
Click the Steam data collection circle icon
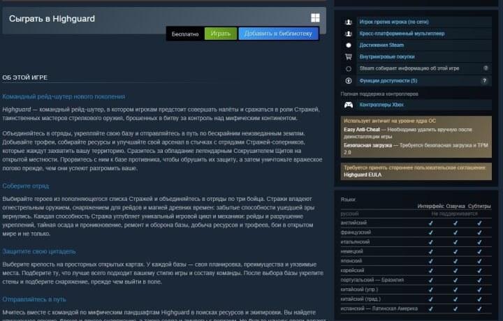[x=349, y=68]
